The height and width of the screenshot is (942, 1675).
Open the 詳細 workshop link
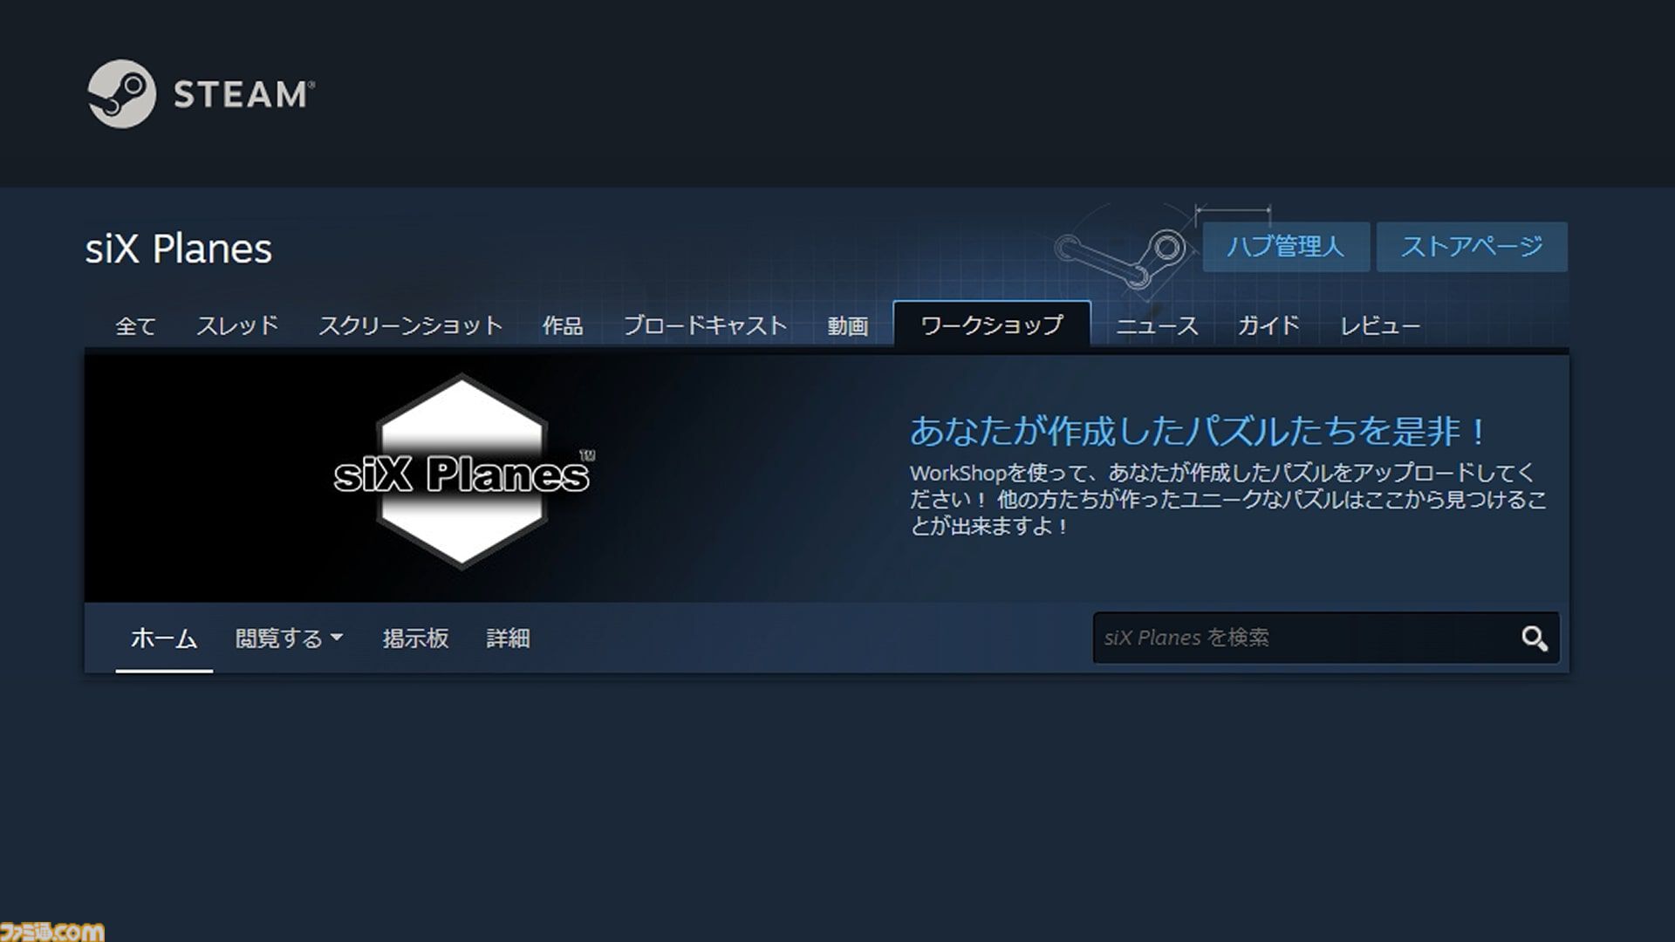(x=508, y=638)
